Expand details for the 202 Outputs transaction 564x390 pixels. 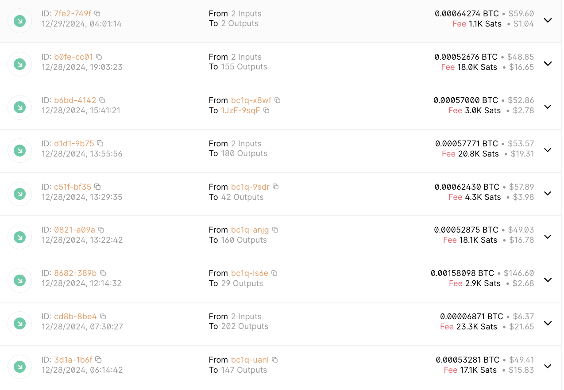click(548, 323)
